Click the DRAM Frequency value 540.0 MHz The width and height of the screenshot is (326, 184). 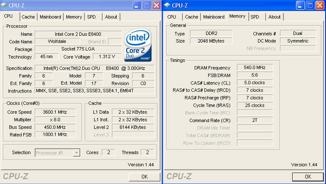255,67
